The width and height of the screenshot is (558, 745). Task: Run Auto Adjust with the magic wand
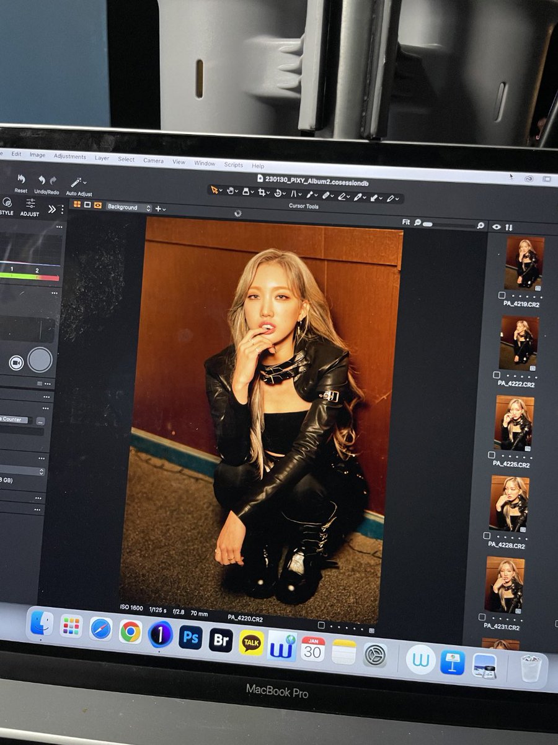(76, 183)
